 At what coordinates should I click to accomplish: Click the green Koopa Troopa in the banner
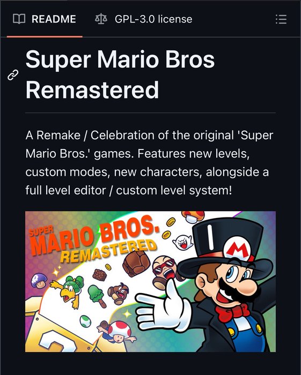68,291
